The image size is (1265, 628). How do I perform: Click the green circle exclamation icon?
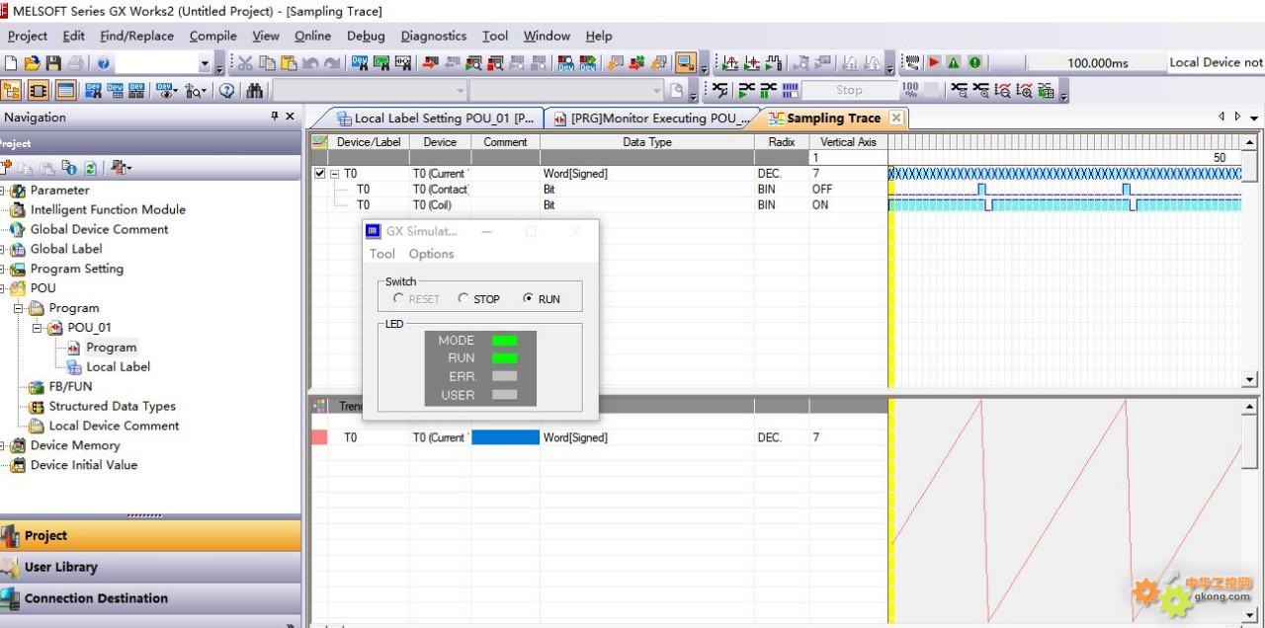pos(975,63)
